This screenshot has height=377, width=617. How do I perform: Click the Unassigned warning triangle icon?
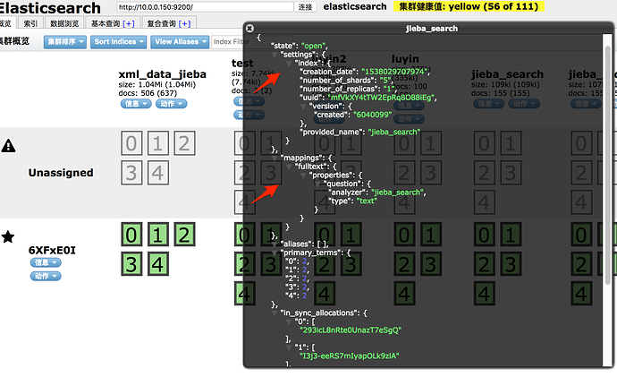point(8,146)
